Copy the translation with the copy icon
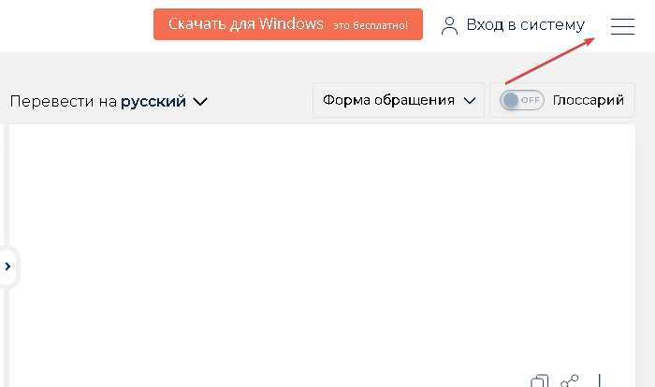Screen dimensions: 655x387 tap(539, 381)
